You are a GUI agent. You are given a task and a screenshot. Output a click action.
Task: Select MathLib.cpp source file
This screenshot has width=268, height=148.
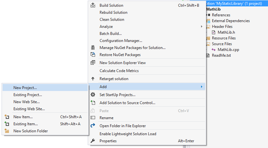click(228, 50)
